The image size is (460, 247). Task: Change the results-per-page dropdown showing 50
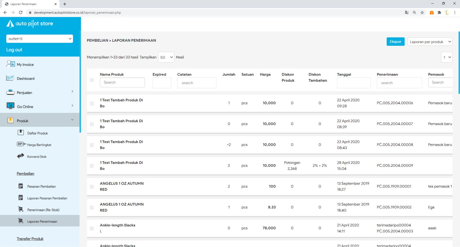click(x=166, y=57)
